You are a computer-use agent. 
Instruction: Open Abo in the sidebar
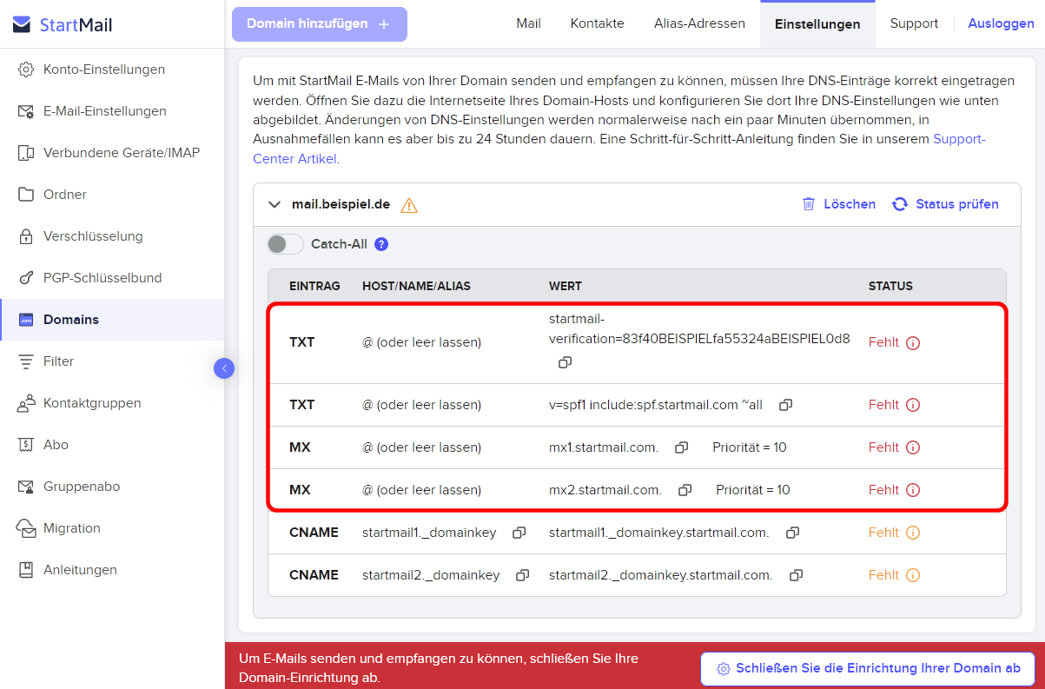112,445
